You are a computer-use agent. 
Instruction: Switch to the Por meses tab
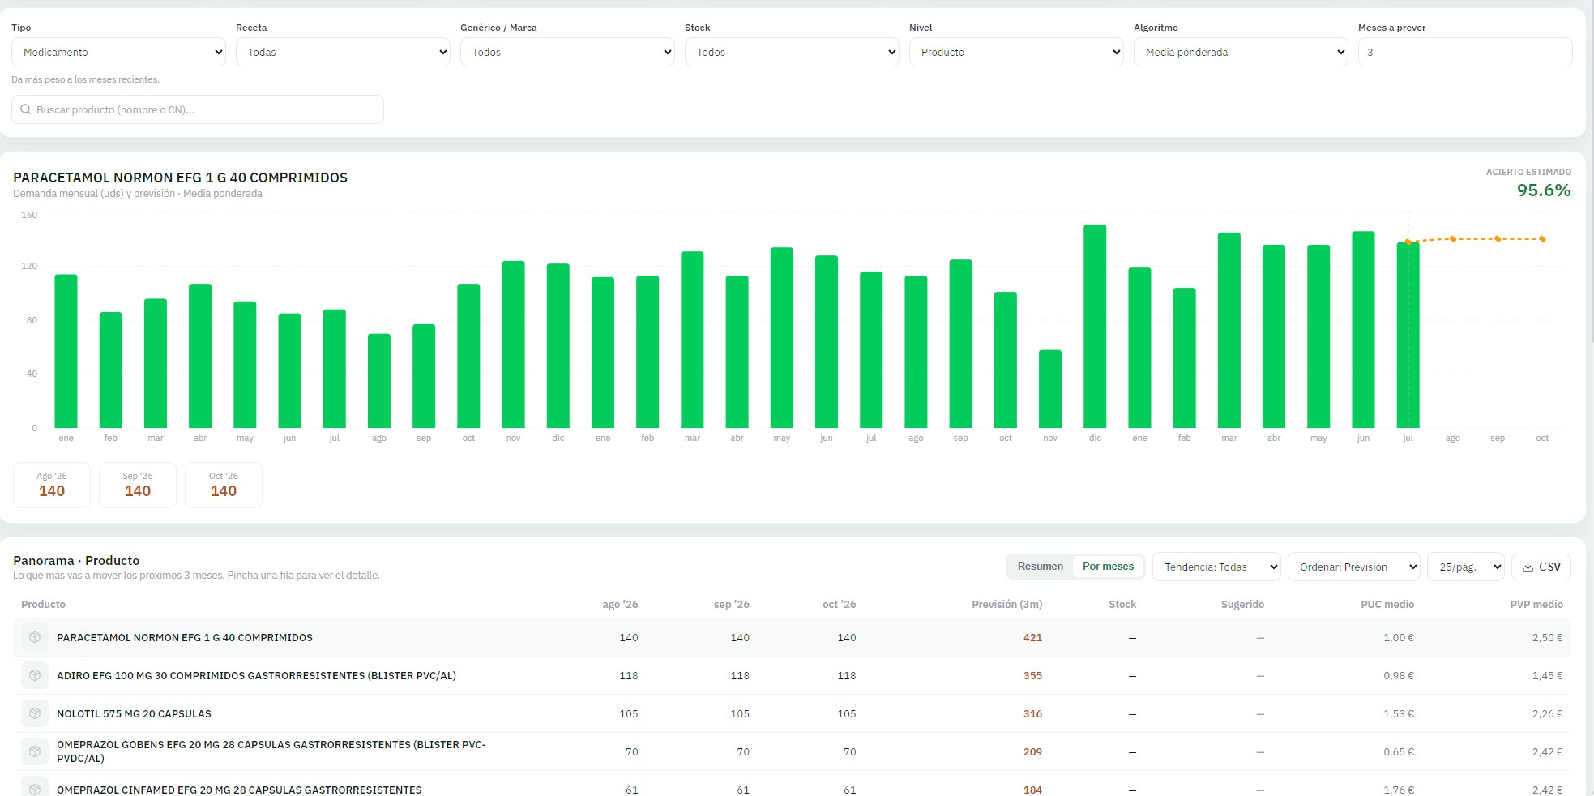pos(1108,567)
